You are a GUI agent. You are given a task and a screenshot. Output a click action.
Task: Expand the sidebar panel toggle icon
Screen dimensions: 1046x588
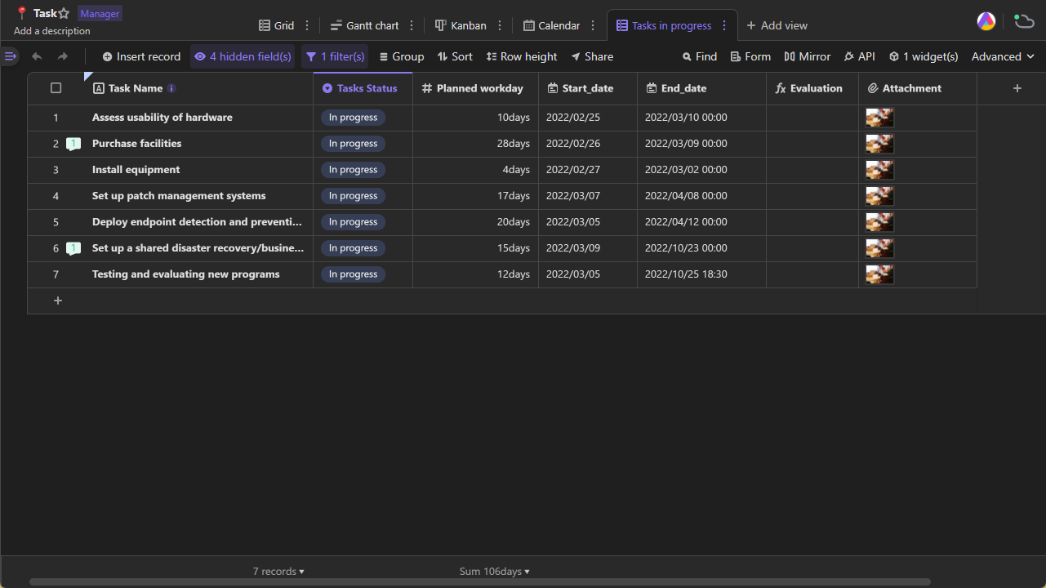10,56
